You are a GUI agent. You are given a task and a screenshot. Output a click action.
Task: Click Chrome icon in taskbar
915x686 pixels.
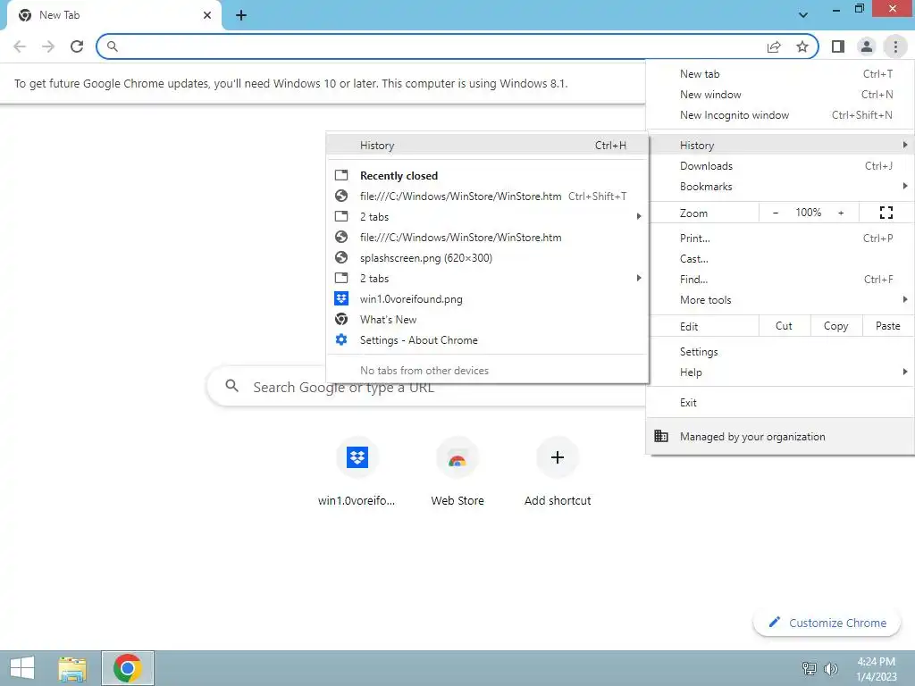[128, 668]
